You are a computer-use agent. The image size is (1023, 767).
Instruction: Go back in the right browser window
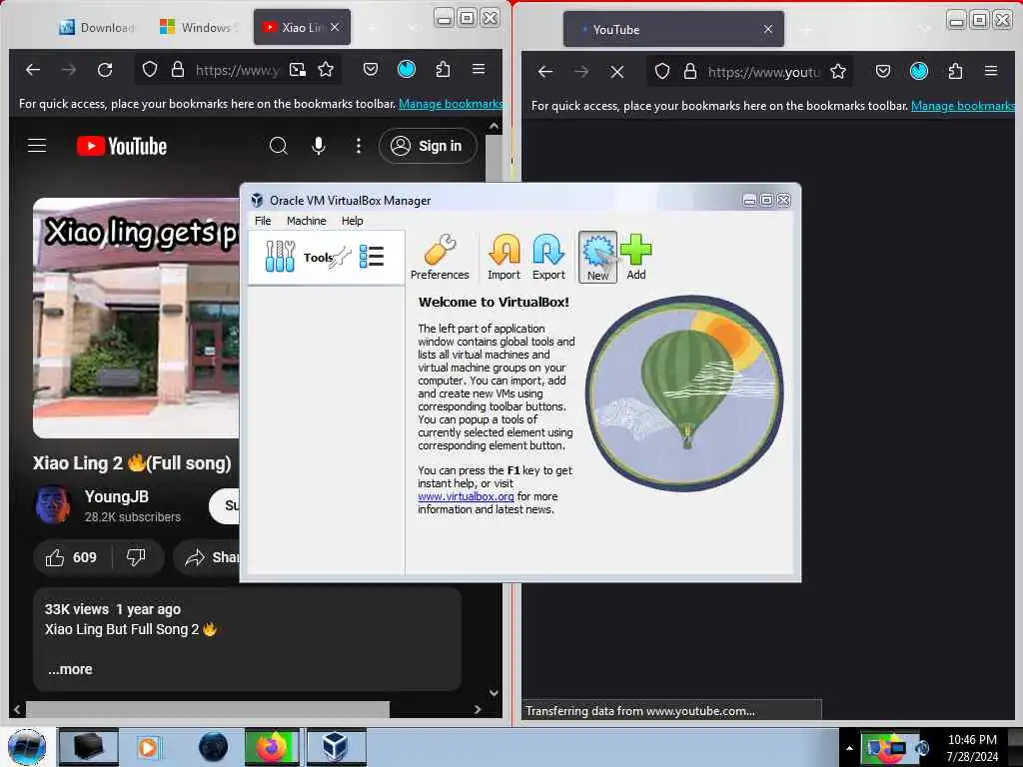click(545, 72)
